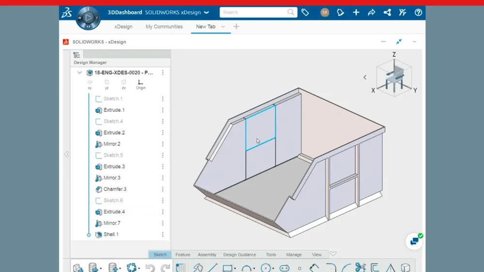Screen dimensions: 484x272
Task: Click the view orientation cube
Action: click(394, 77)
